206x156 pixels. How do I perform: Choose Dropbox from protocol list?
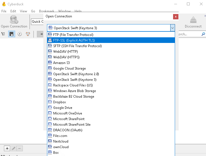(x=111, y=102)
